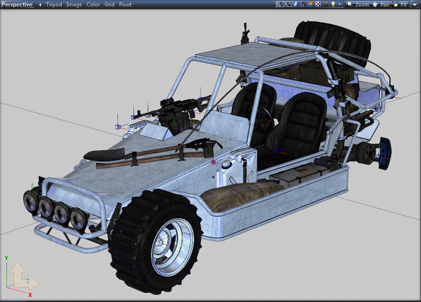Toggle the light bulb lighting icon
The width and height of the screenshot is (421, 302).
pos(333,5)
